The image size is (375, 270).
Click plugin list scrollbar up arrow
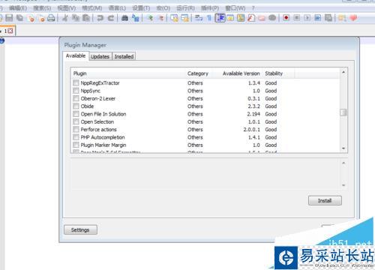(x=343, y=72)
